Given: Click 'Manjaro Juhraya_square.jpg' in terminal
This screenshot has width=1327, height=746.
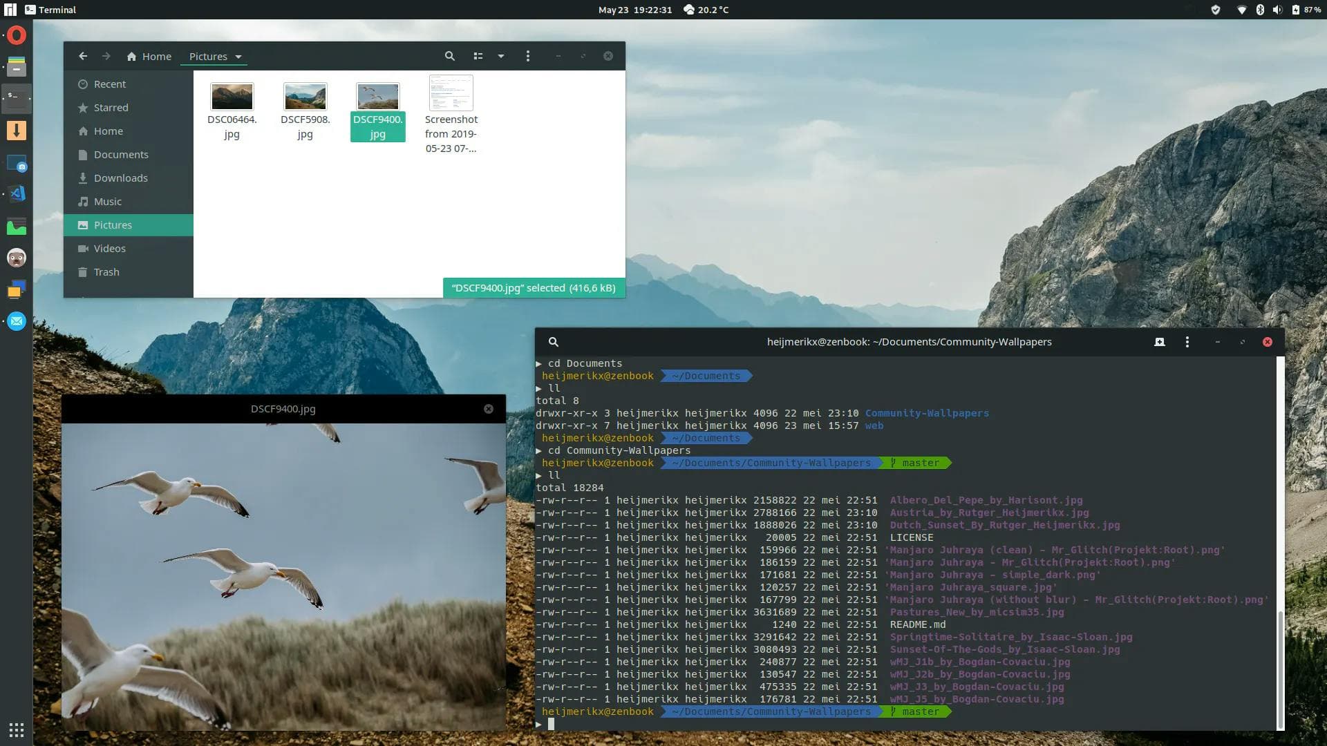Looking at the screenshot, I should click(971, 587).
